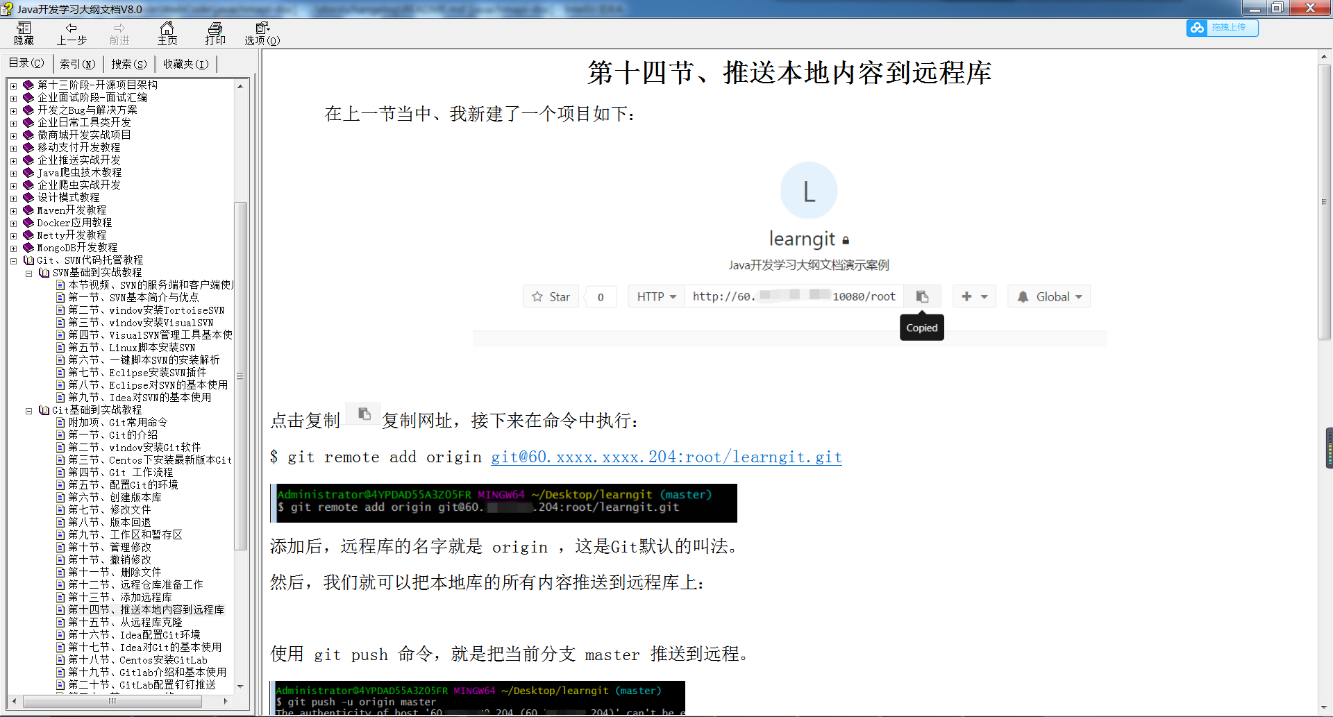Open 第二节、window安装TortoiseSVN
1333x717 pixels.
(x=146, y=310)
